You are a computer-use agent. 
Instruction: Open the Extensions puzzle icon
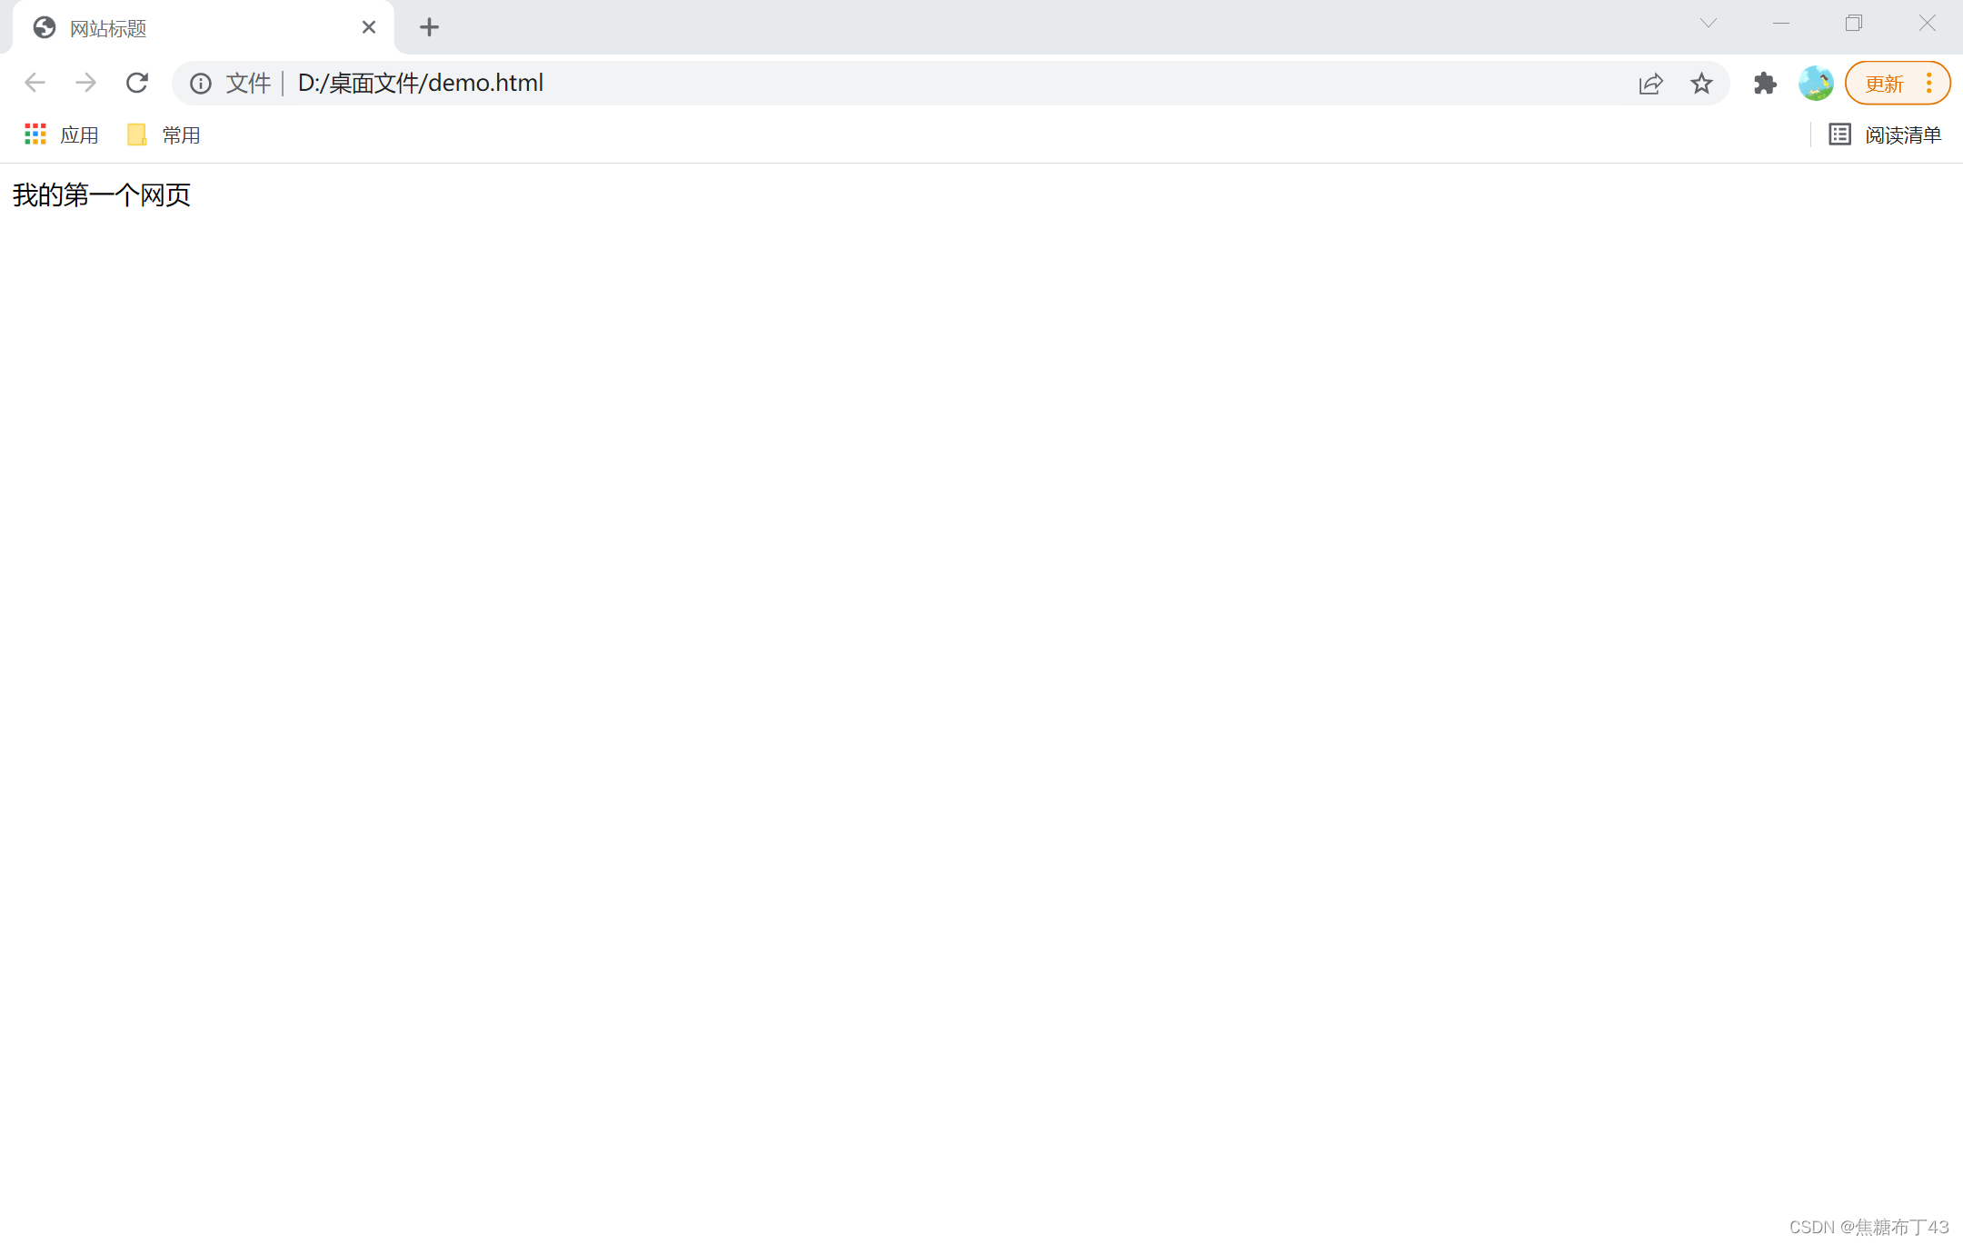coord(1765,84)
